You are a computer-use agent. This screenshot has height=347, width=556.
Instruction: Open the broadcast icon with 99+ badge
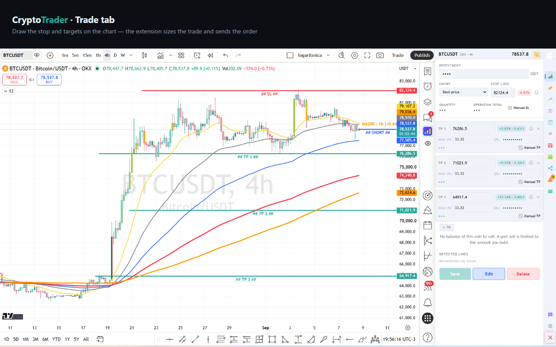pyautogui.click(x=427, y=287)
